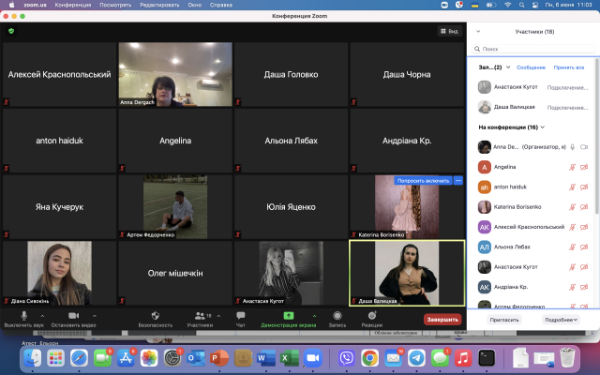Click Анастасия Кугот in waiting room list
The height and width of the screenshot is (375, 600).
(532, 87)
